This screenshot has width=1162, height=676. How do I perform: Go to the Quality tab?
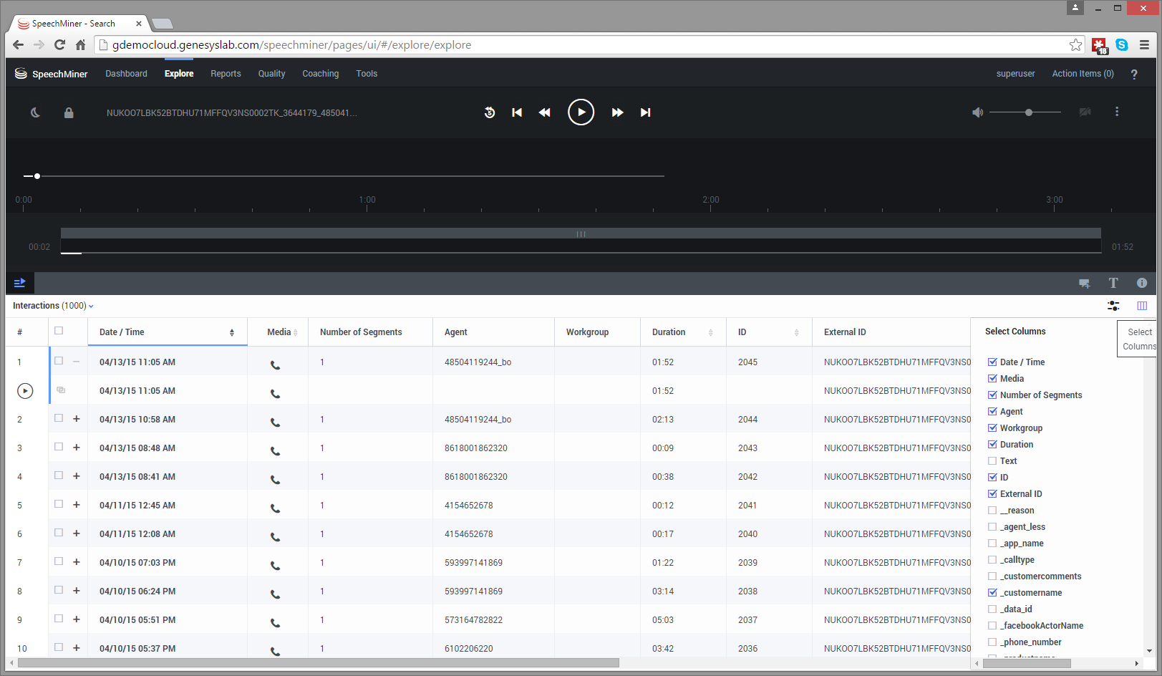coord(271,74)
